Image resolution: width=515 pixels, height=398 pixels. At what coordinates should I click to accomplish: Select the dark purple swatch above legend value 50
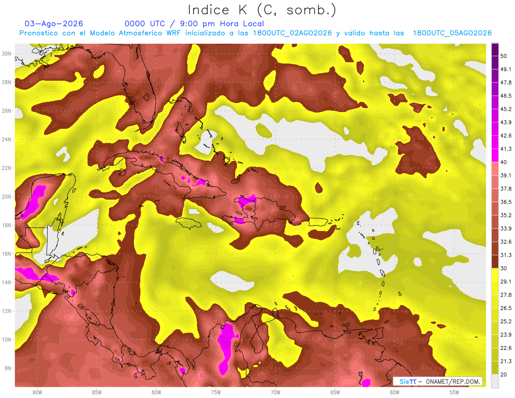pyautogui.click(x=495, y=50)
